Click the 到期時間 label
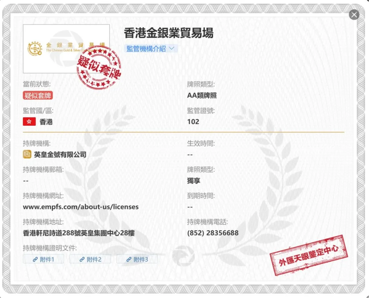 click(201, 196)
